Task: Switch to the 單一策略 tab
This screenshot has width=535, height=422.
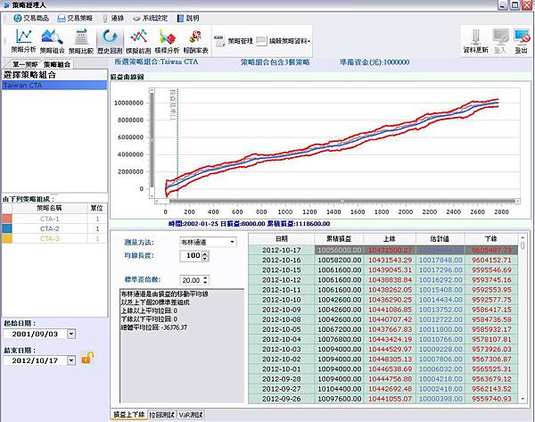Action: [23, 64]
